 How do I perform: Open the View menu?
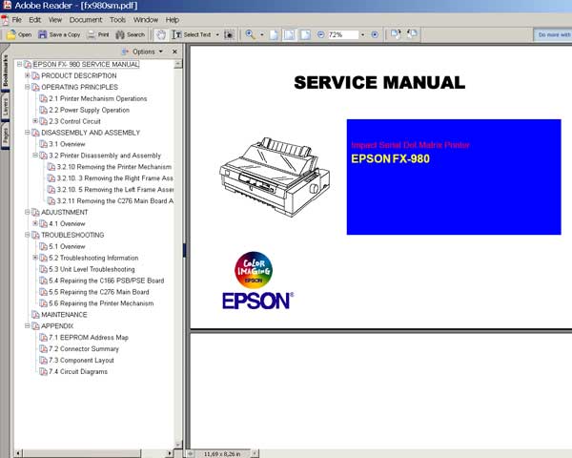[55, 20]
